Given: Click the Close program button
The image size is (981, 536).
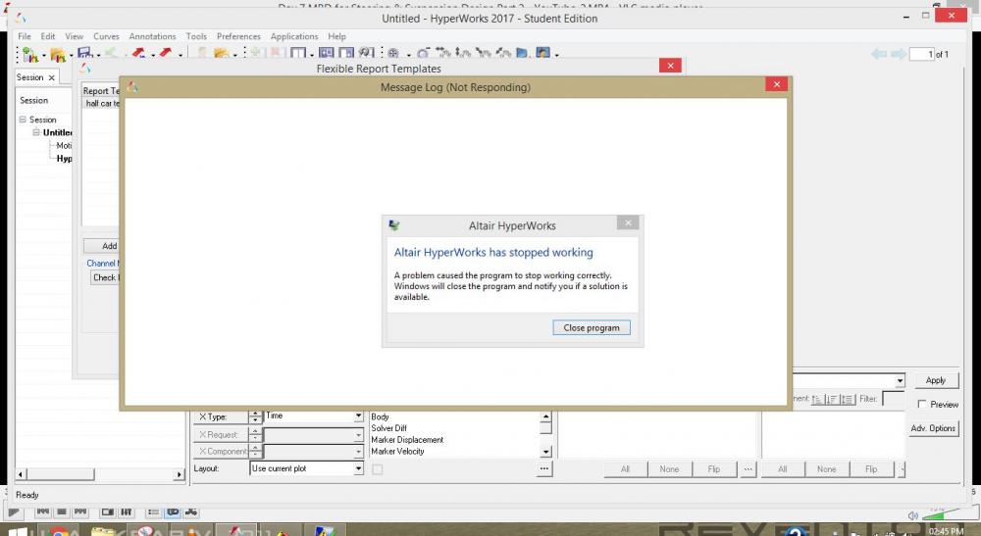Looking at the screenshot, I should 592,327.
